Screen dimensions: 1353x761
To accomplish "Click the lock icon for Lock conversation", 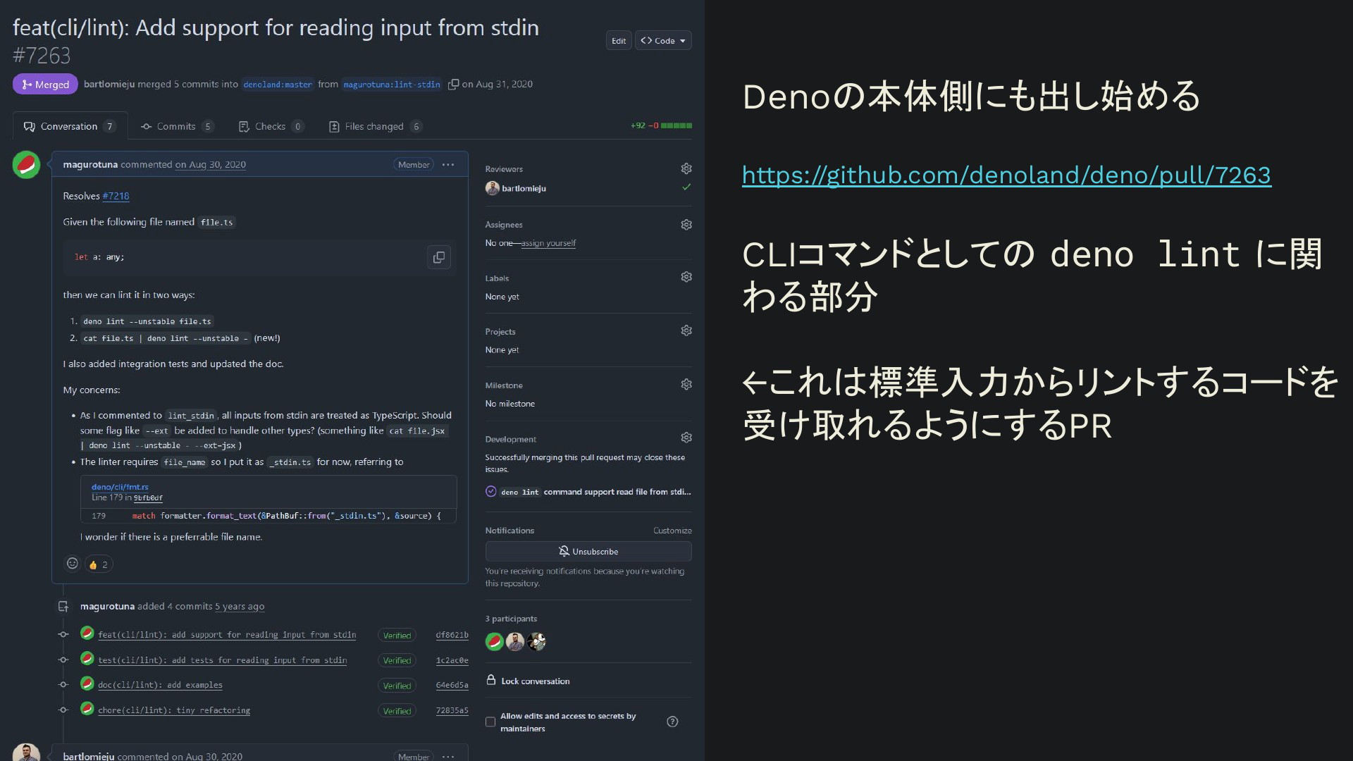I will 491,680.
